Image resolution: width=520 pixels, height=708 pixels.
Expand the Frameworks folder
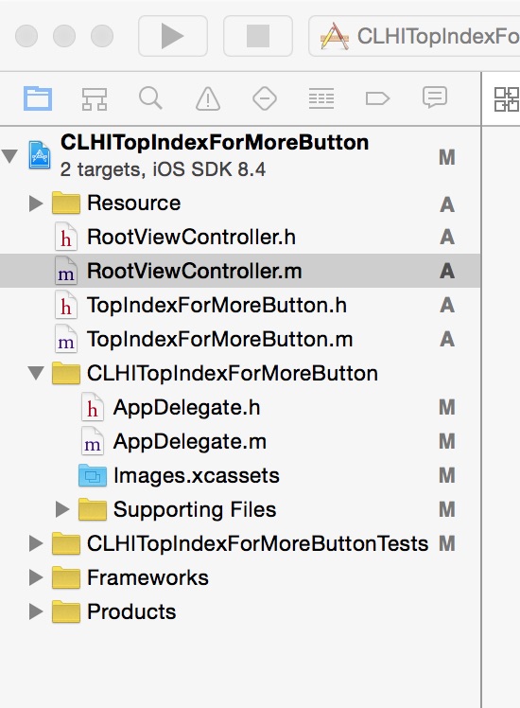(36, 577)
